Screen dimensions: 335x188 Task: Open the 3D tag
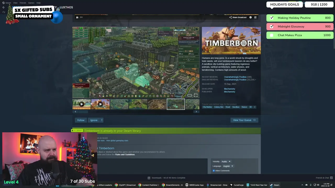point(250,107)
